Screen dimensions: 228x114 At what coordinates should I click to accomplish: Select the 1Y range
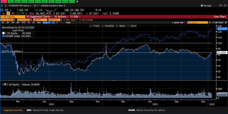pos(29,23)
